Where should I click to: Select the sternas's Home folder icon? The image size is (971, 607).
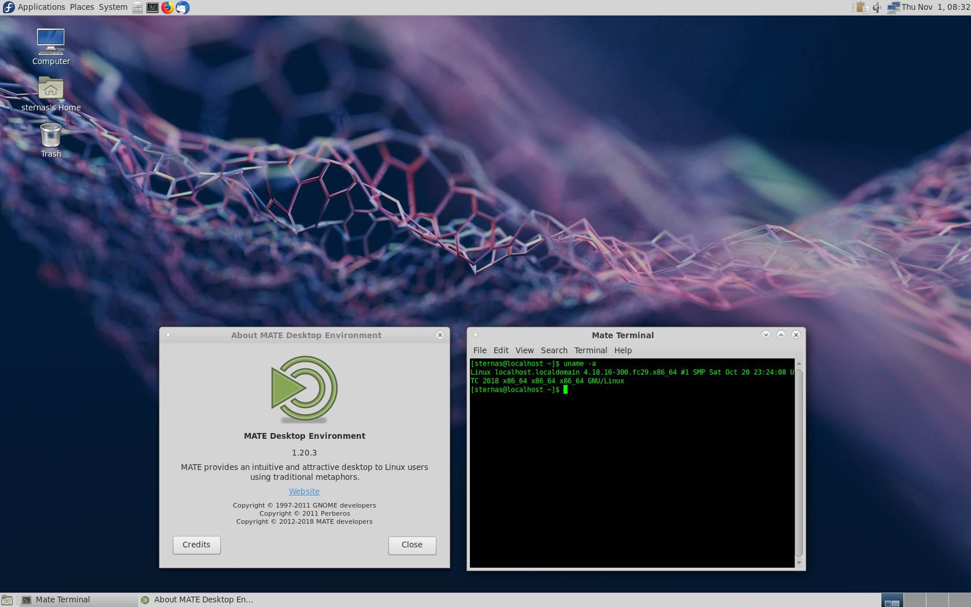point(51,94)
